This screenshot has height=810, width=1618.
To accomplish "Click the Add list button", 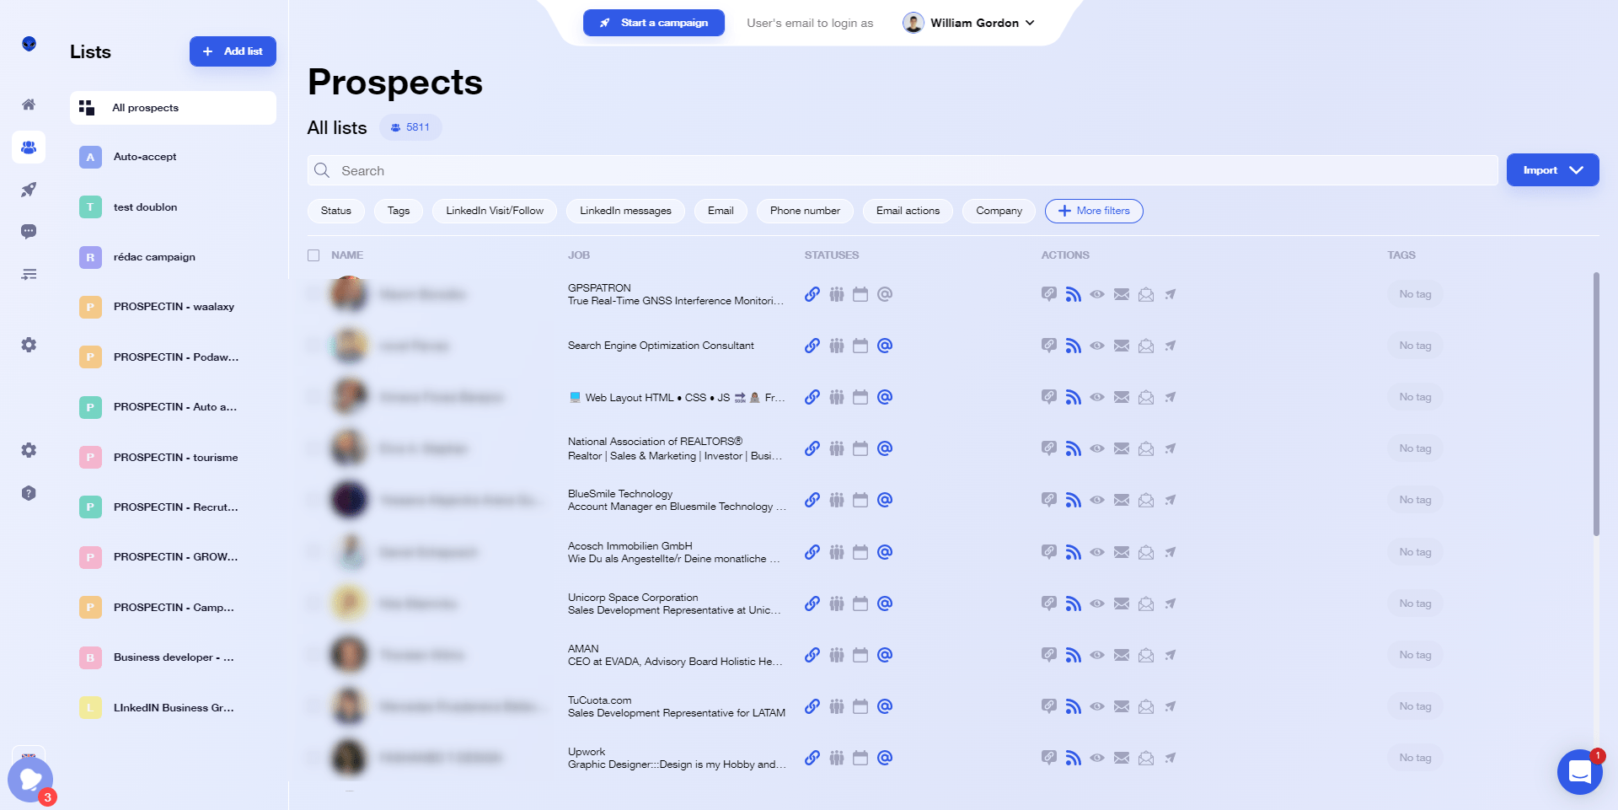I will [x=233, y=51].
